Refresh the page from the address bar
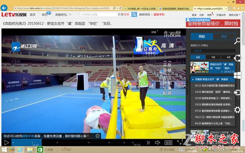 [x=121, y=8]
